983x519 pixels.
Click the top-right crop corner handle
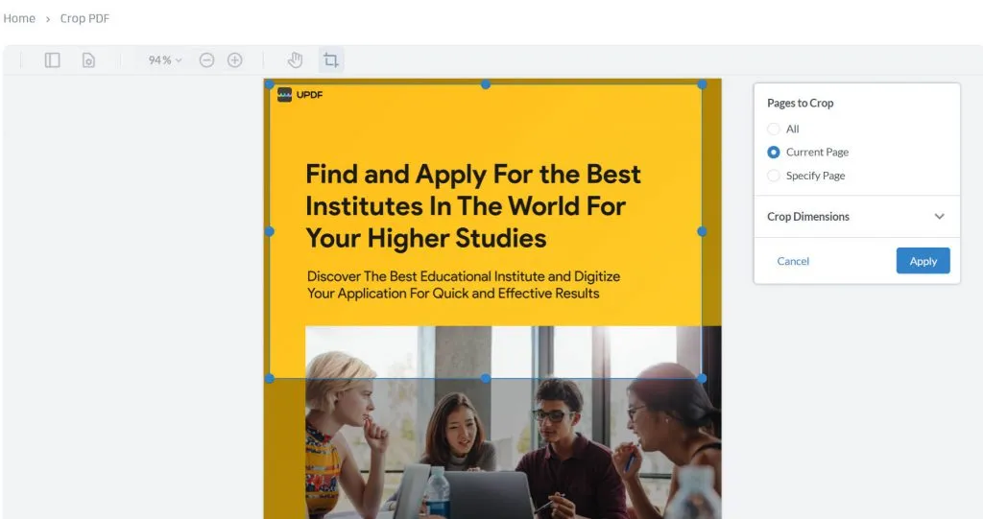pos(702,84)
